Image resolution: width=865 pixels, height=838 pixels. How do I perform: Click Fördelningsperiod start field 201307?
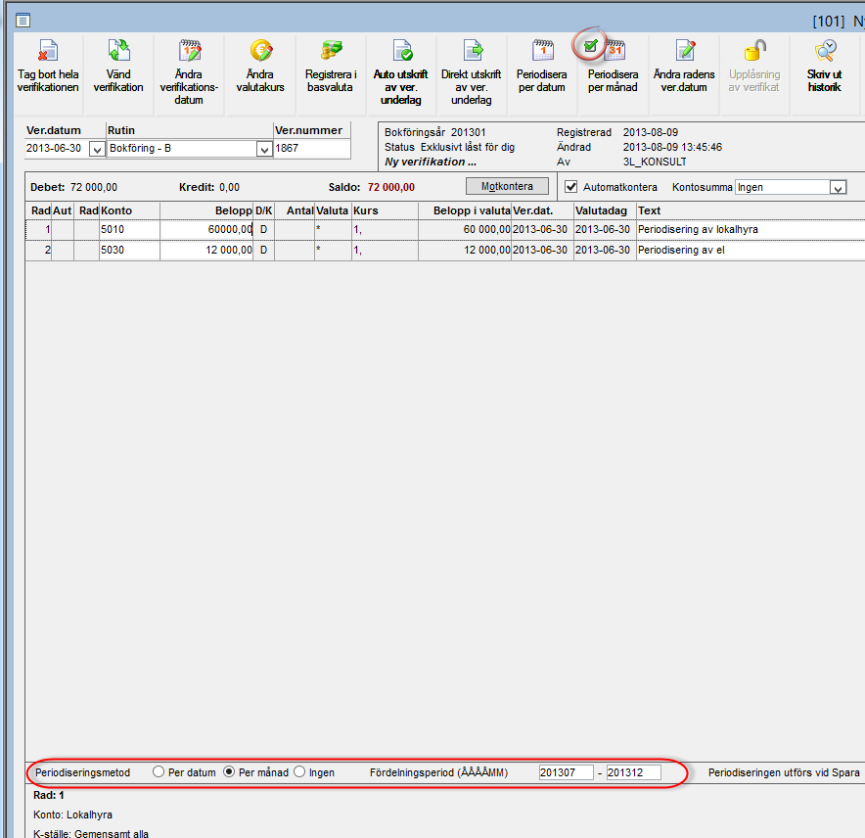566,772
